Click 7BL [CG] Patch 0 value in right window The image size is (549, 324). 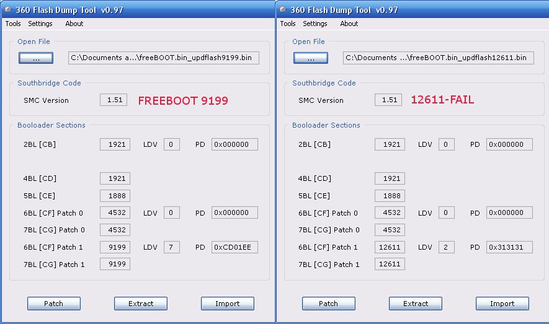coord(390,230)
